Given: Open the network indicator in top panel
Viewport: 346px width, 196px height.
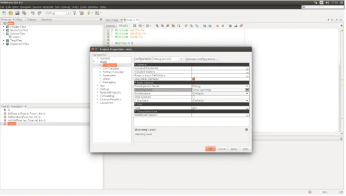Looking at the screenshot, I should (x=316, y=3).
